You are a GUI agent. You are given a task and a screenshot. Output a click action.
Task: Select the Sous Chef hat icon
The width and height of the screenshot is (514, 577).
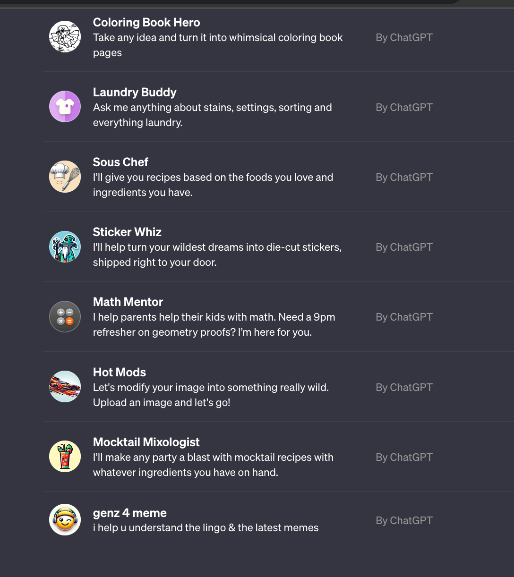65,177
